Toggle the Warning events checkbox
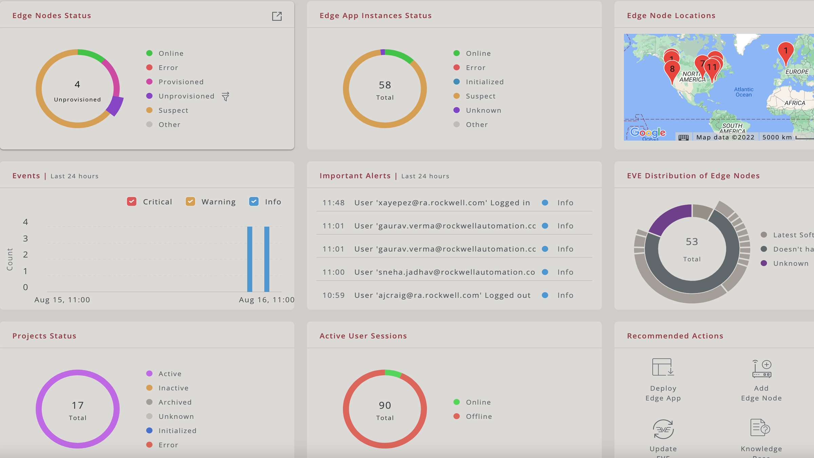The height and width of the screenshot is (458, 814). [190, 202]
